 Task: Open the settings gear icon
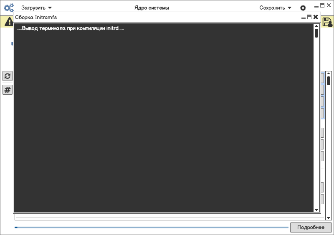(x=303, y=8)
